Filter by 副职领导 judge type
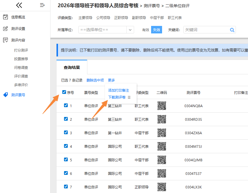The height and width of the screenshot is (193, 248). [x=139, y=18]
